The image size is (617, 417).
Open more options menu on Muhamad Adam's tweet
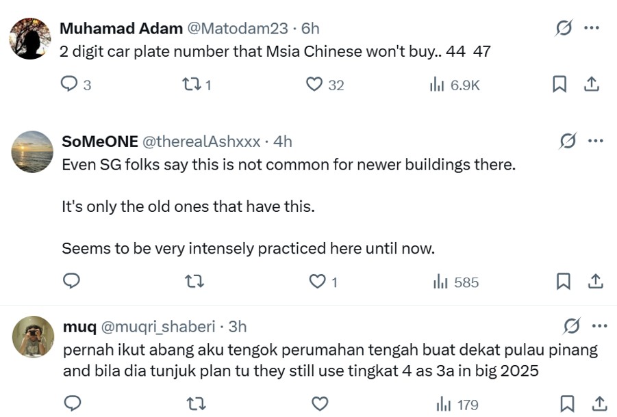pyautogui.click(x=592, y=28)
